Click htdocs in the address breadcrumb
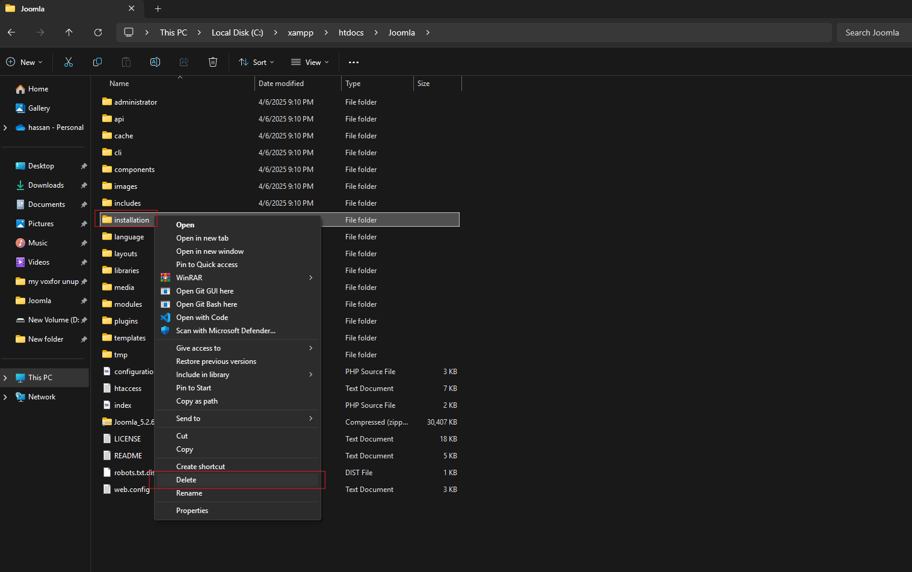This screenshot has width=912, height=572. point(351,32)
